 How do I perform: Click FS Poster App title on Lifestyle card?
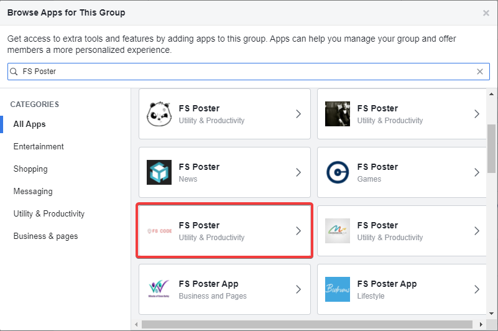(387, 284)
